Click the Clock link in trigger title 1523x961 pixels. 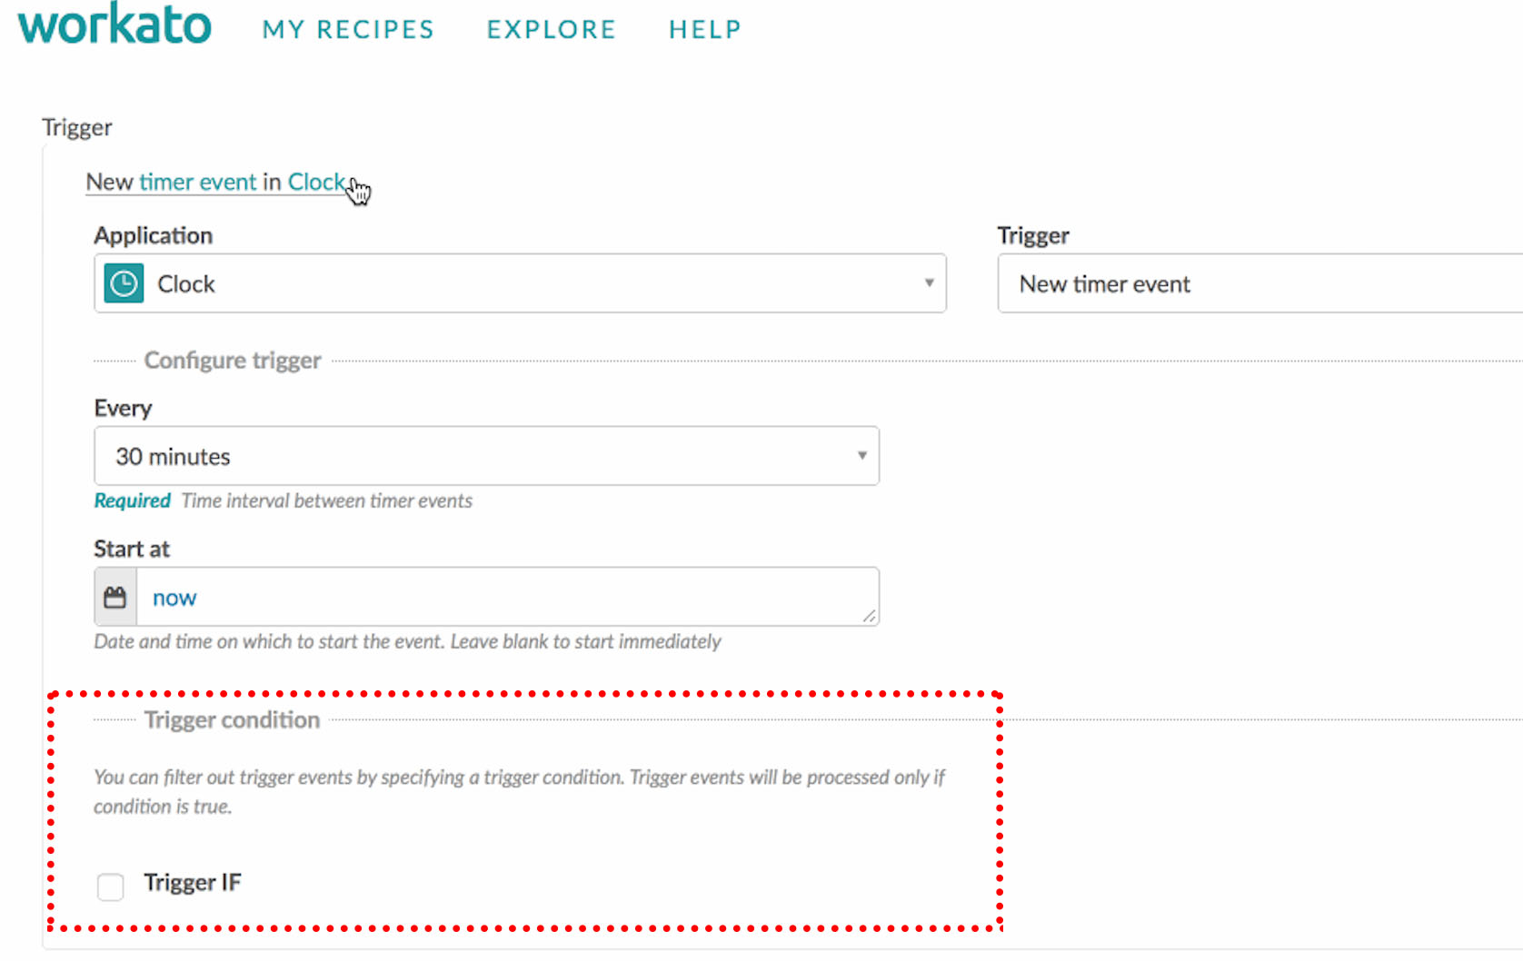[316, 182]
